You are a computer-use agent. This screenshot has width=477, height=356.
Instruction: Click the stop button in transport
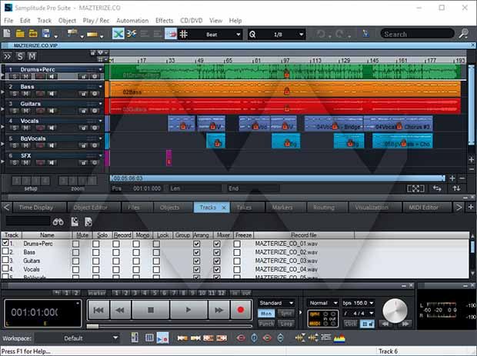tap(151, 310)
